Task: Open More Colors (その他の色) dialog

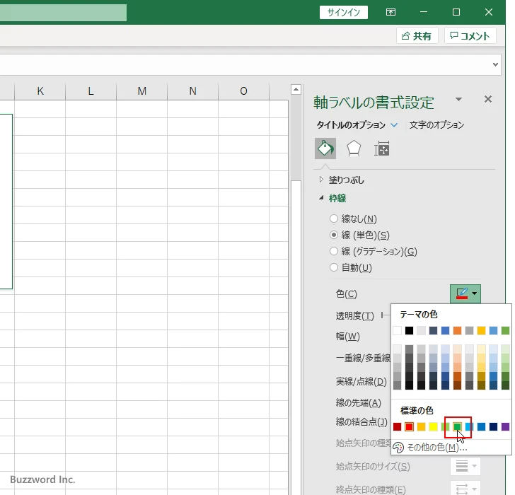Action: (437, 448)
